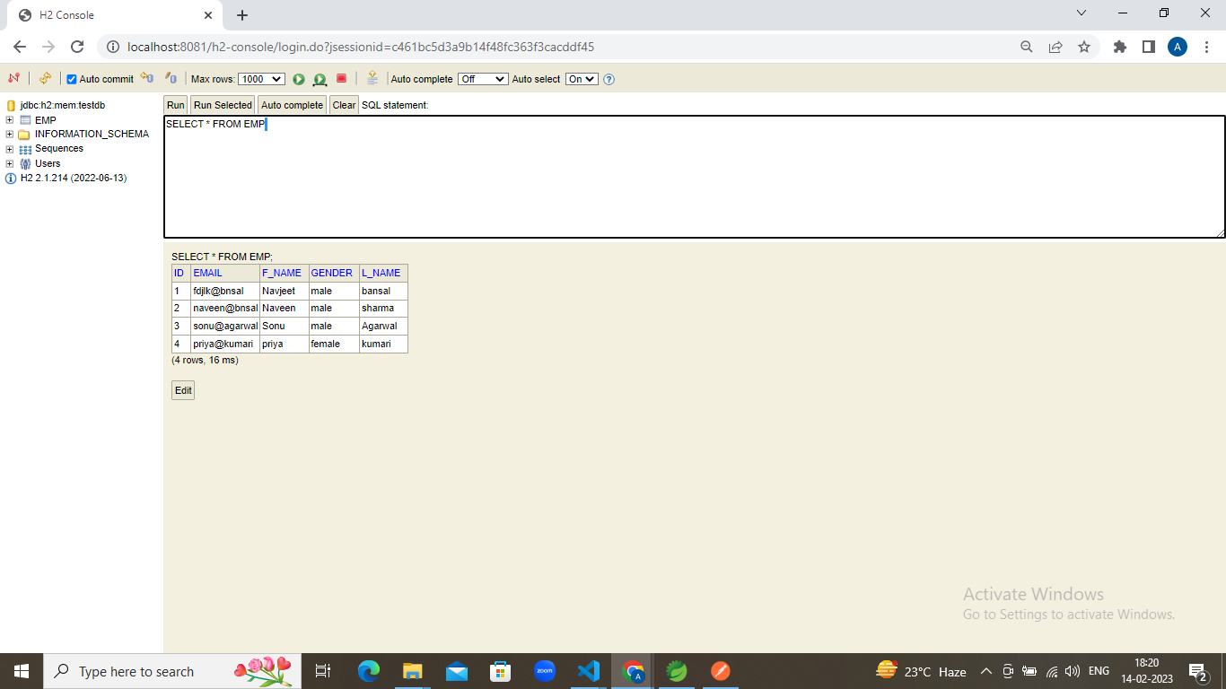
Task: Click the Navjeet first name cell
Action: pyautogui.click(x=285, y=291)
